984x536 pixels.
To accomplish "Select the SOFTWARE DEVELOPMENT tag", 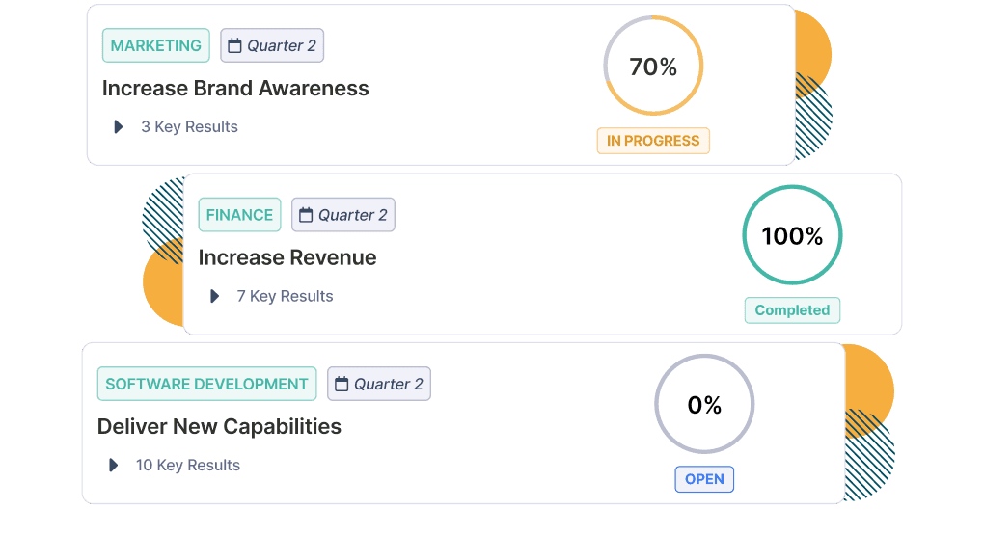I will pyautogui.click(x=206, y=384).
